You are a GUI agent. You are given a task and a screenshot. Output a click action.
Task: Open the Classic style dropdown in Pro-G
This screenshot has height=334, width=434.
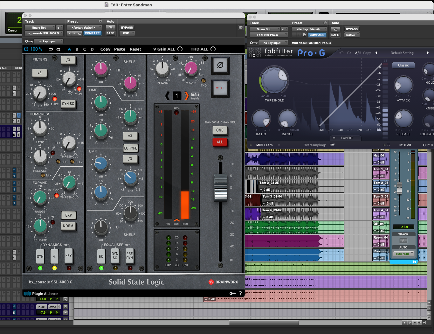[x=403, y=65]
